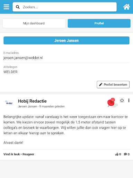The height and width of the screenshot is (178, 133).
Task: Click Reageer to comment
Action: (28, 154)
